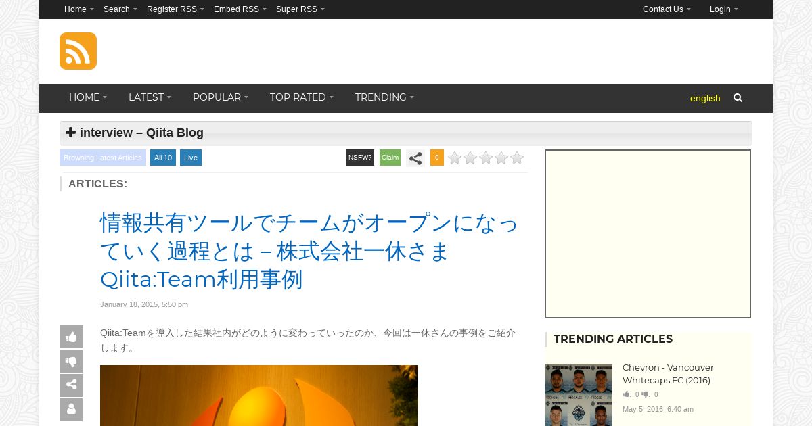The width and height of the screenshot is (812, 426).
Task: Rate five stars
Action: (x=517, y=158)
